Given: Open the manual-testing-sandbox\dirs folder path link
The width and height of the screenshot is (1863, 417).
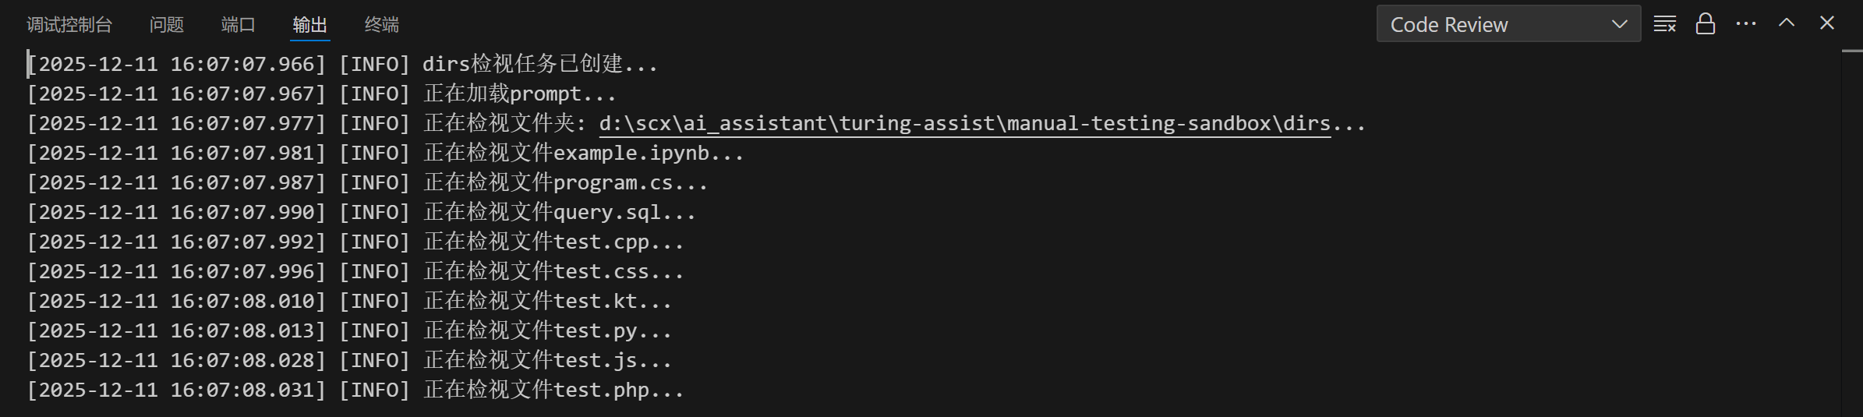Looking at the screenshot, I should tap(964, 124).
